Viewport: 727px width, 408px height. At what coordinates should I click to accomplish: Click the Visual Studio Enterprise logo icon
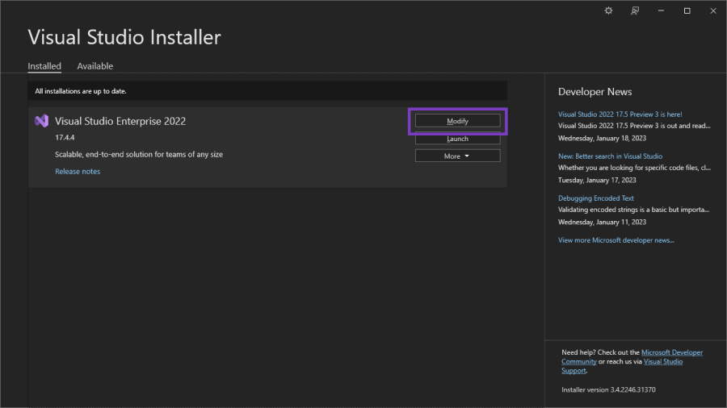coord(42,121)
